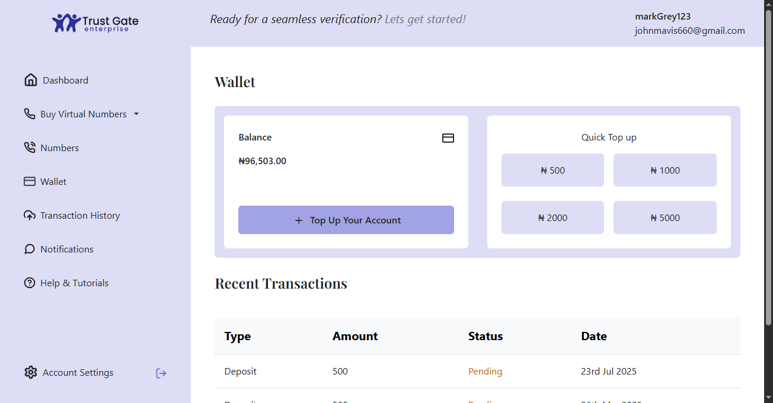Click the Numbers phone icon in sidebar
773x403 pixels.
click(30, 148)
